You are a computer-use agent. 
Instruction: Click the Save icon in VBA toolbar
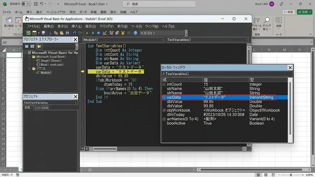pos(43,33)
